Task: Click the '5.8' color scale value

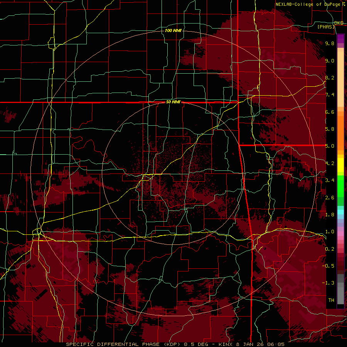Action: click(330, 129)
